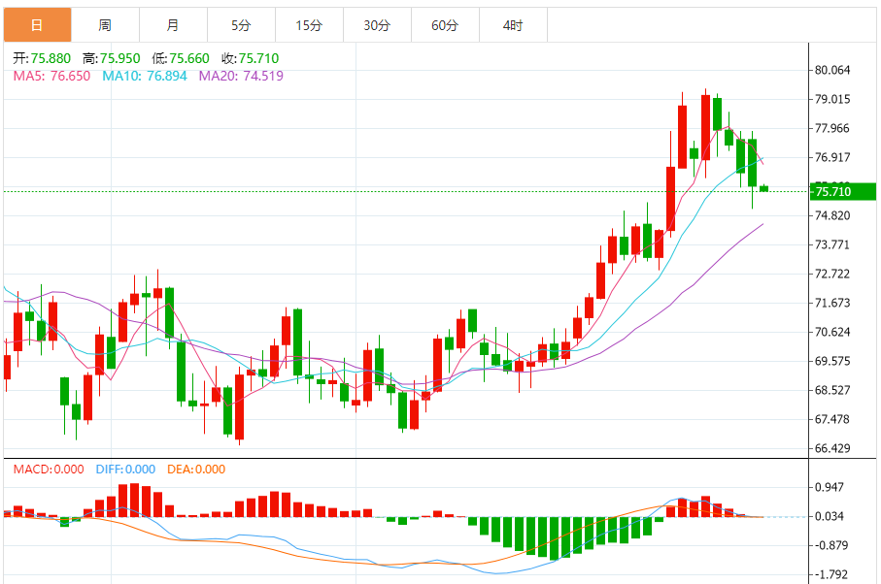Click the 80.064 price axis label
Screen dimensions: 881x584
point(832,70)
